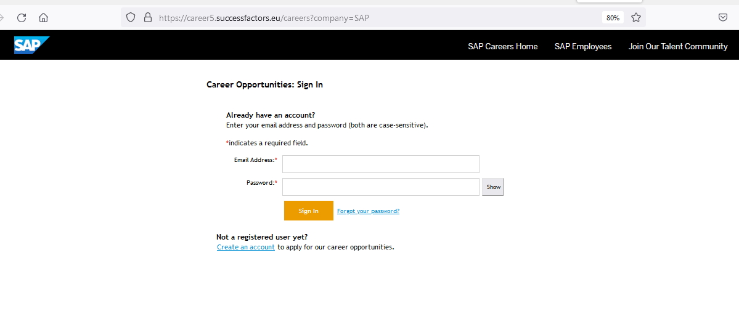Reset the 80% zoom level badge

pyautogui.click(x=613, y=18)
